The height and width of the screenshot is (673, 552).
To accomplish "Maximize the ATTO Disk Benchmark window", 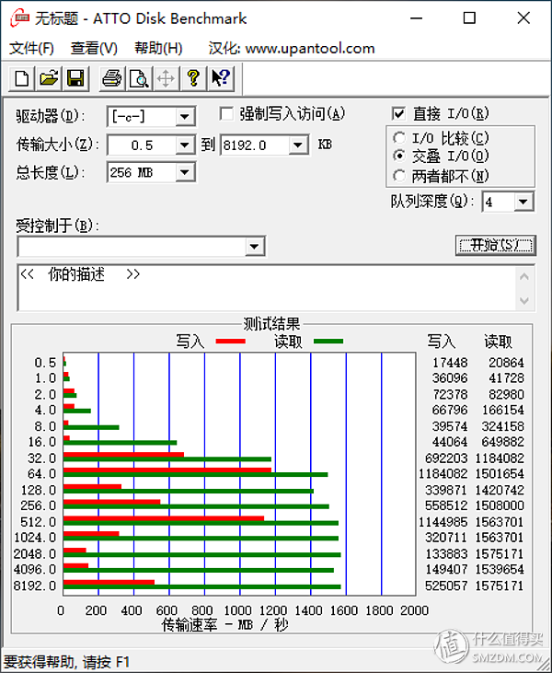I will (469, 18).
